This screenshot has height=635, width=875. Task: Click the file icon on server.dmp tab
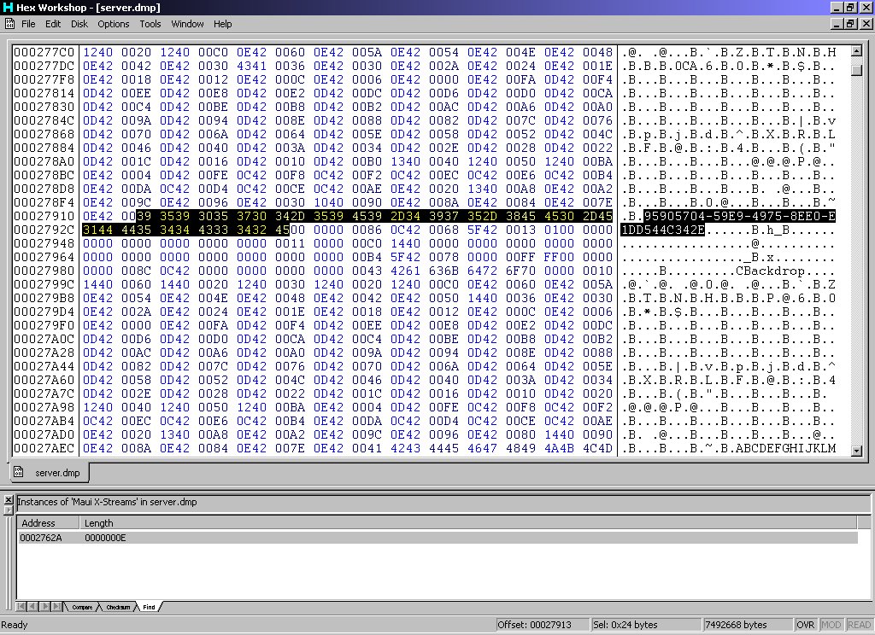19,472
